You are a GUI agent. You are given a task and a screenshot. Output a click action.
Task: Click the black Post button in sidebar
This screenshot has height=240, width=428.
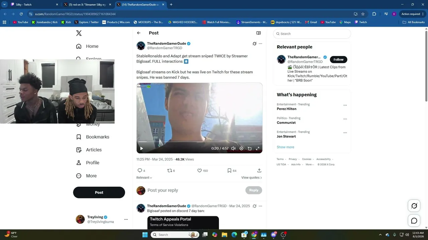(x=99, y=192)
